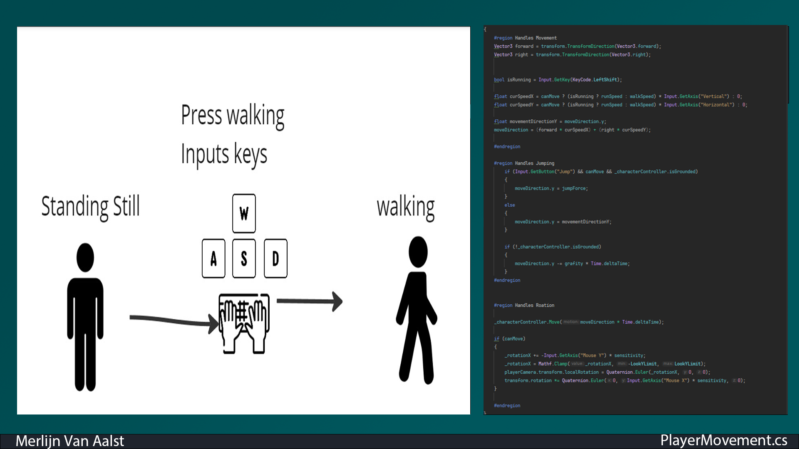Click the _characterController.Move code line

pyautogui.click(x=578, y=322)
